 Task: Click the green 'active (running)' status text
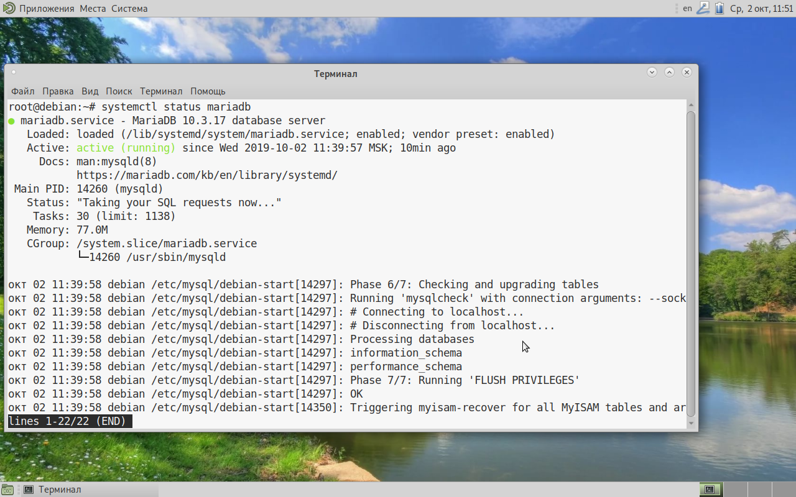(126, 148)
